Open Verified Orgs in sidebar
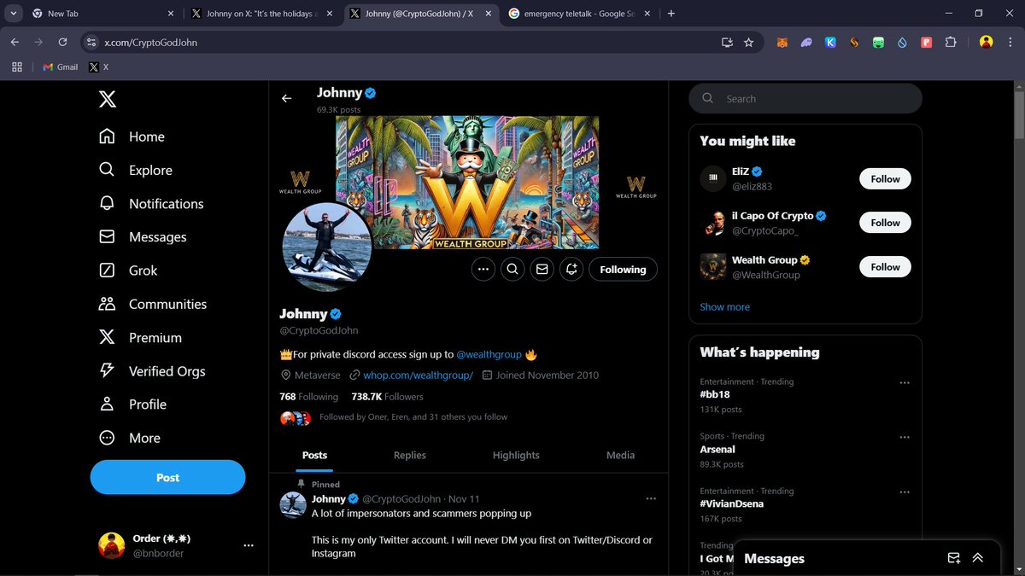 152,370
